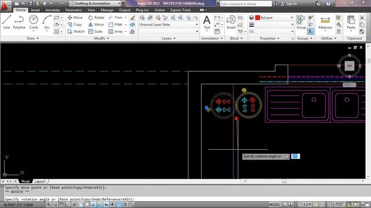
Task: Click the Paste tool
Action: pos(351,22)
